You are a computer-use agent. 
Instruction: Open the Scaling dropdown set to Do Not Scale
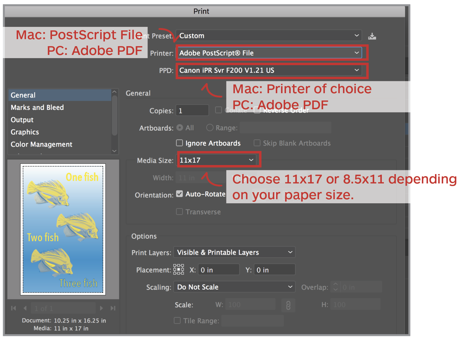234,287
